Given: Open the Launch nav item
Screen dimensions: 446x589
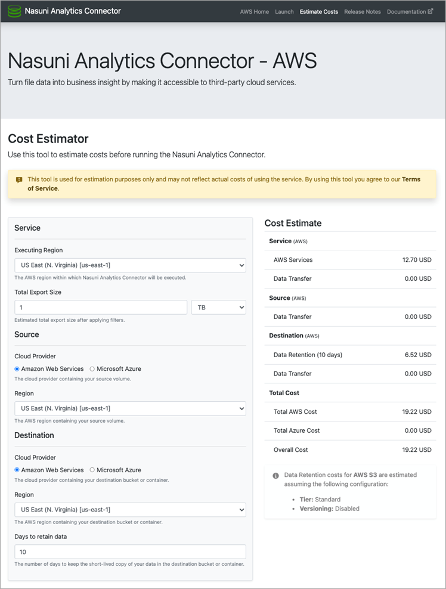Looking at the screenshot, I should tap(284, 11).
